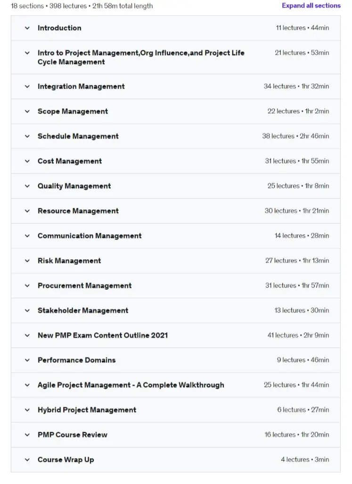Expand the Resource Management section
The height and width of the screenshot is (484, 352).
78,211
